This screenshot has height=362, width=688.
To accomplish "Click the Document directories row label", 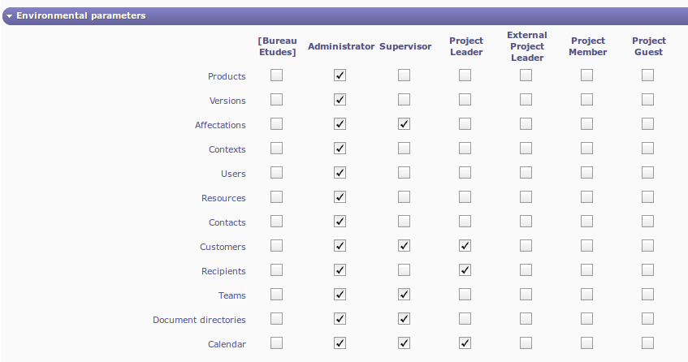I will point(199,320).
